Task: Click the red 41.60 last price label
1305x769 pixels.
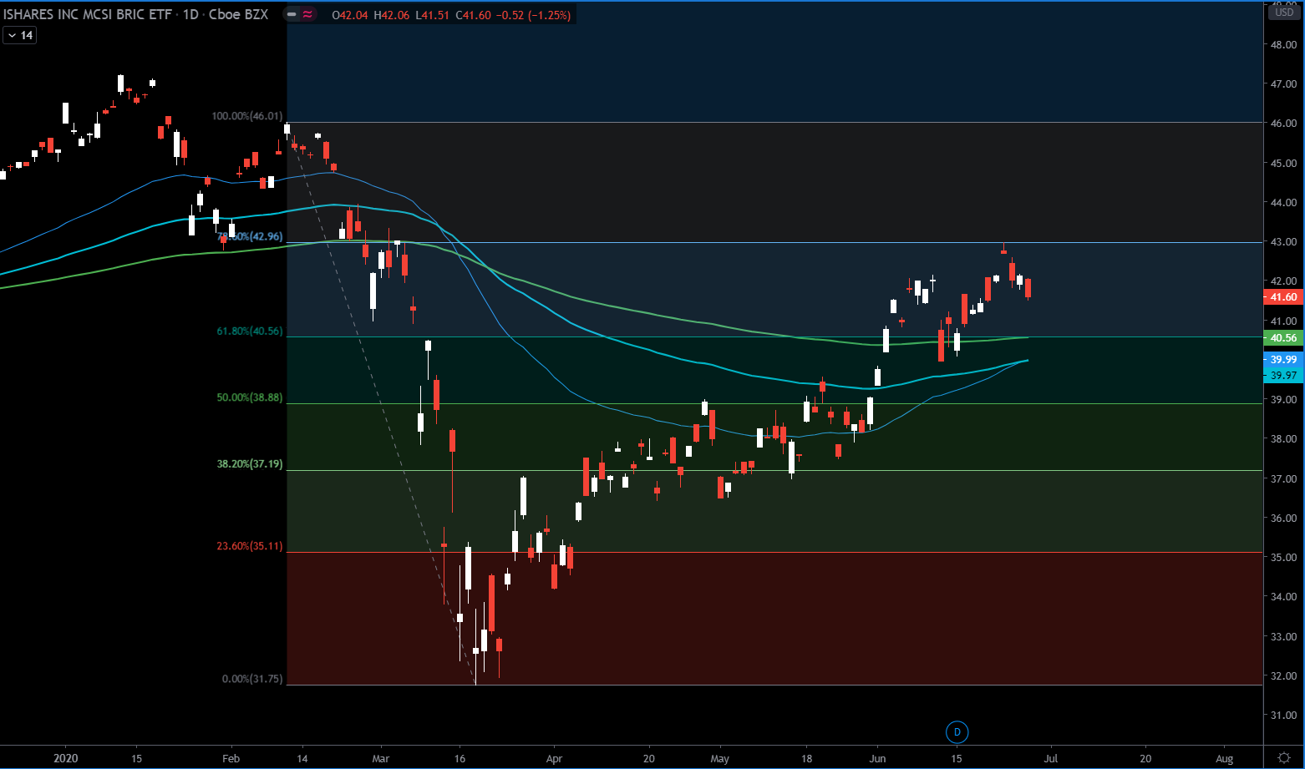Action: [x=1283, y=297]
